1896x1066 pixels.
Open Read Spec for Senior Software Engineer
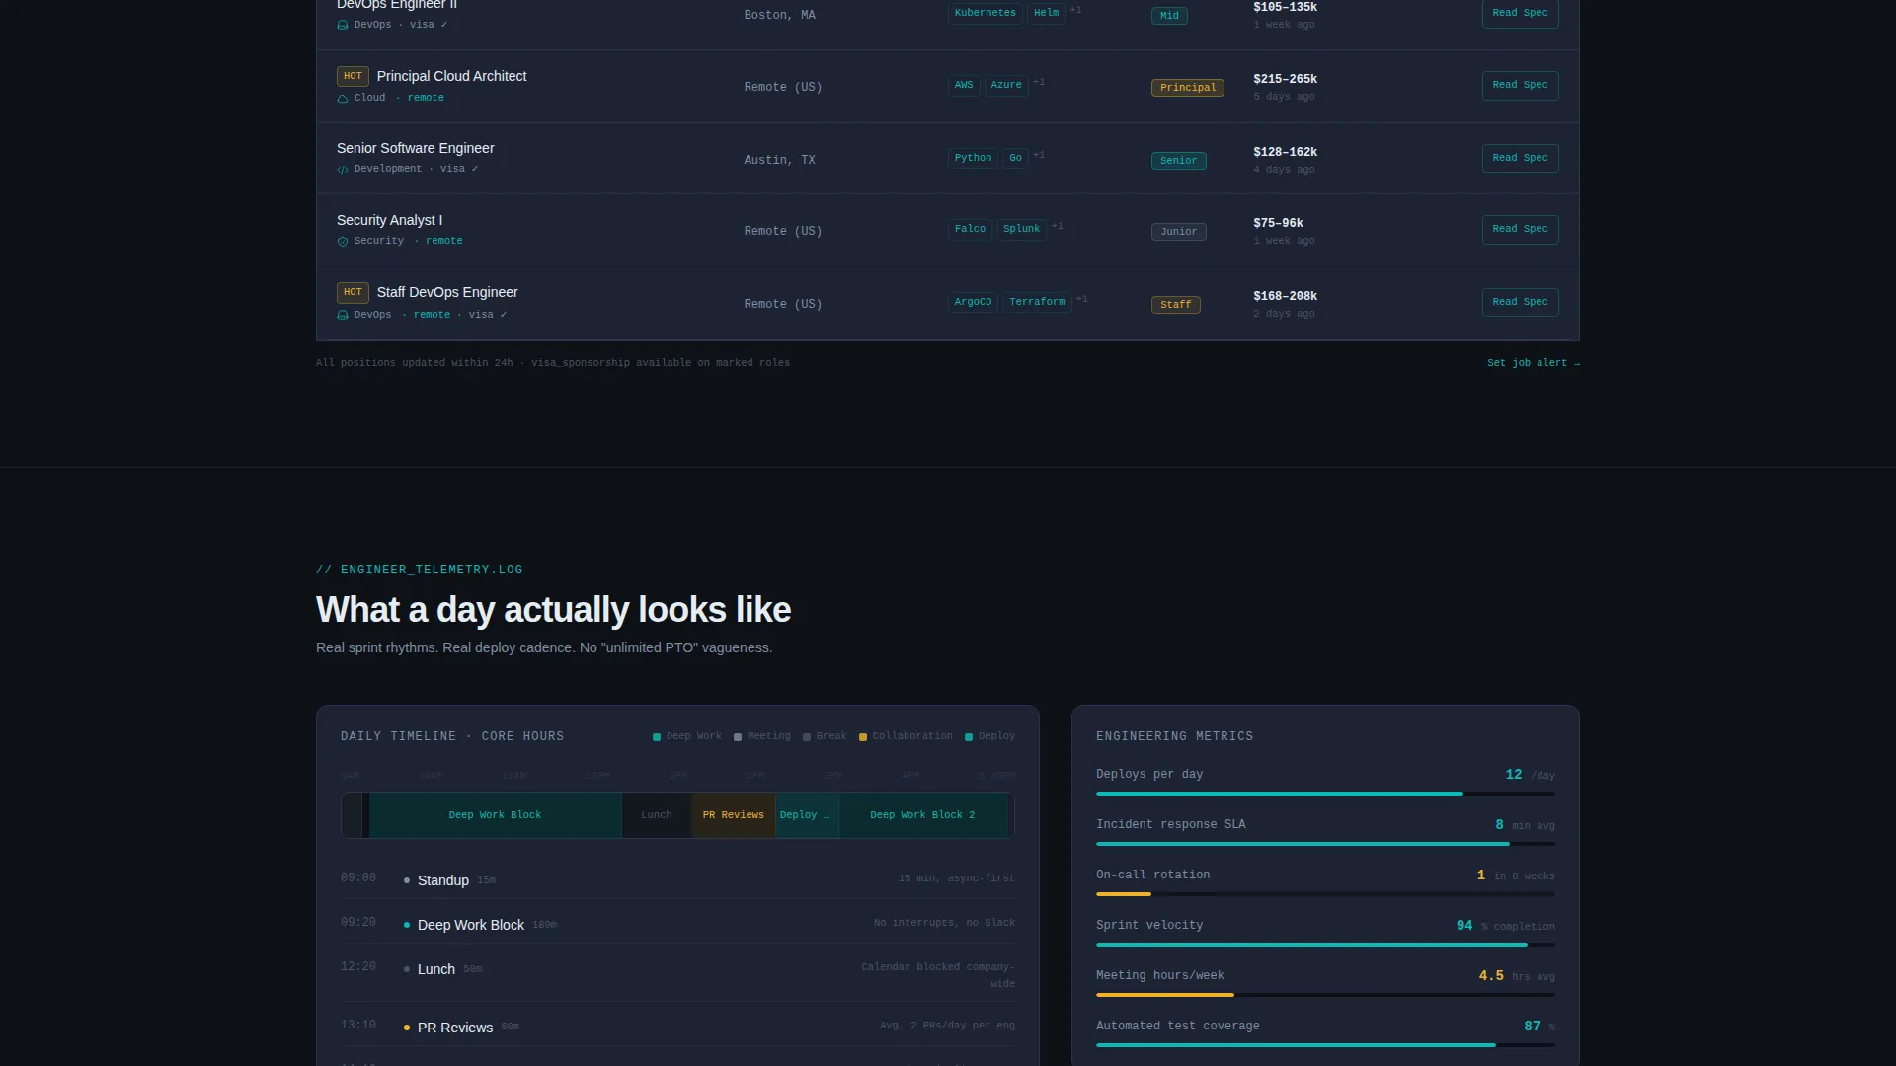coord(1520,158)
